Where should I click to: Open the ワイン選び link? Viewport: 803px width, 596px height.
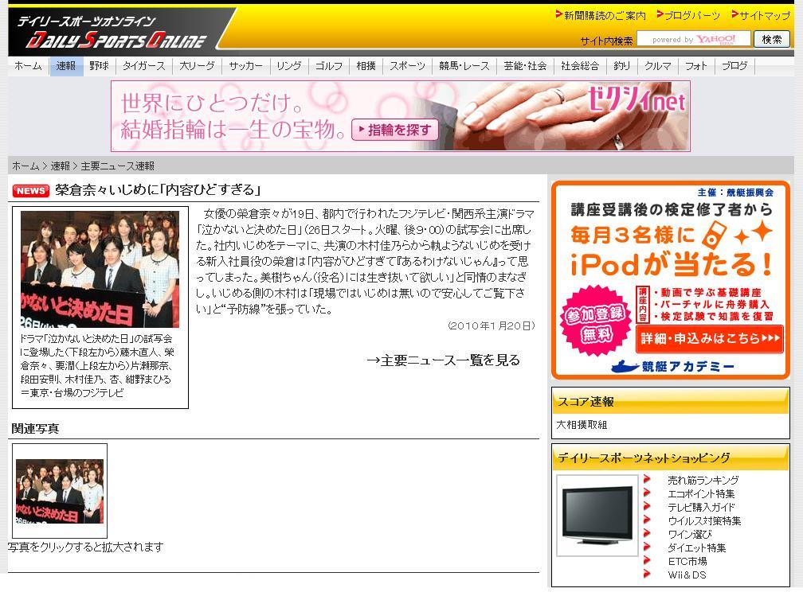click(x=690, y=534)
